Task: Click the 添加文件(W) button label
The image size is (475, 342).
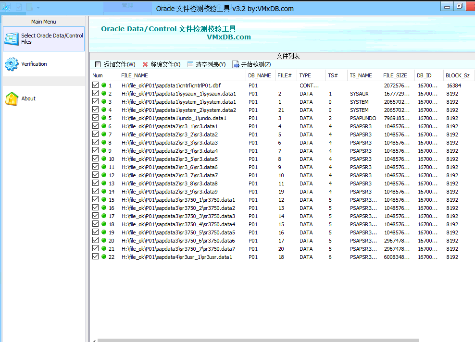Action: coord(119,64)
